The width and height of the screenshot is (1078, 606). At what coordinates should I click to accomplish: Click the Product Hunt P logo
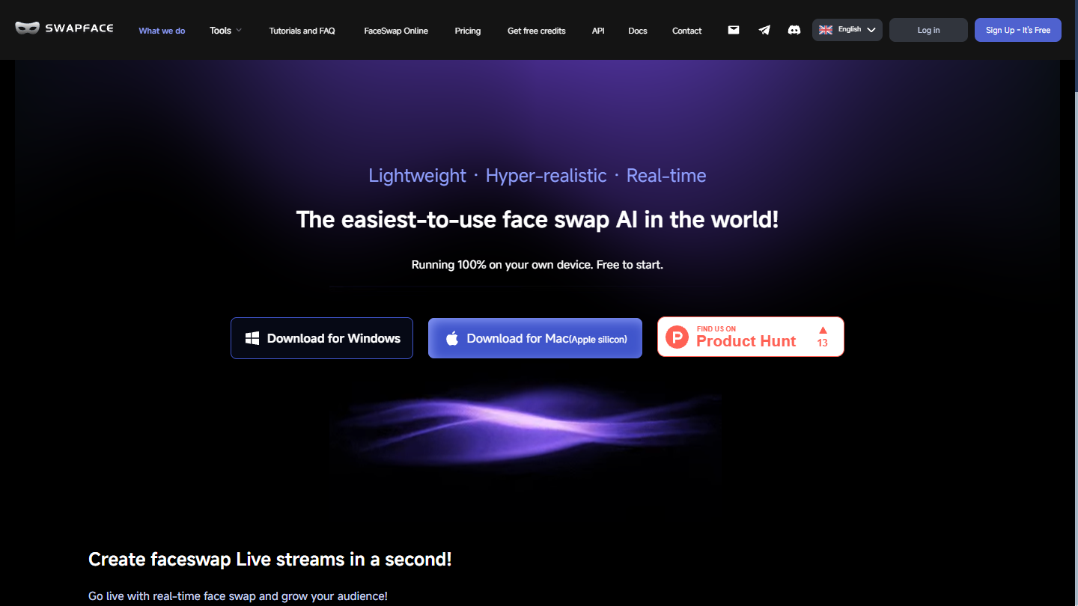pyautogui.click(x=677, y=337)
